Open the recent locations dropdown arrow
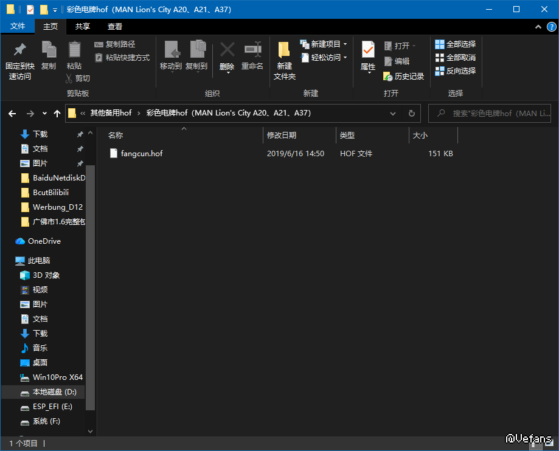Screen dimensions: 559x451 point(44,113)
